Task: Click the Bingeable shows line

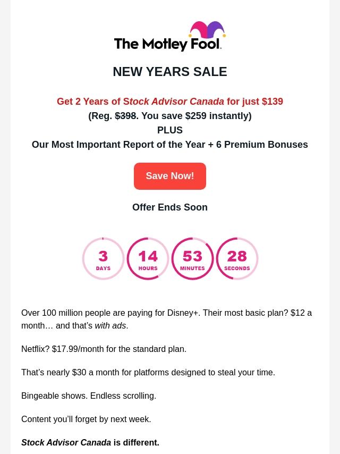Action: click(89, 396)
